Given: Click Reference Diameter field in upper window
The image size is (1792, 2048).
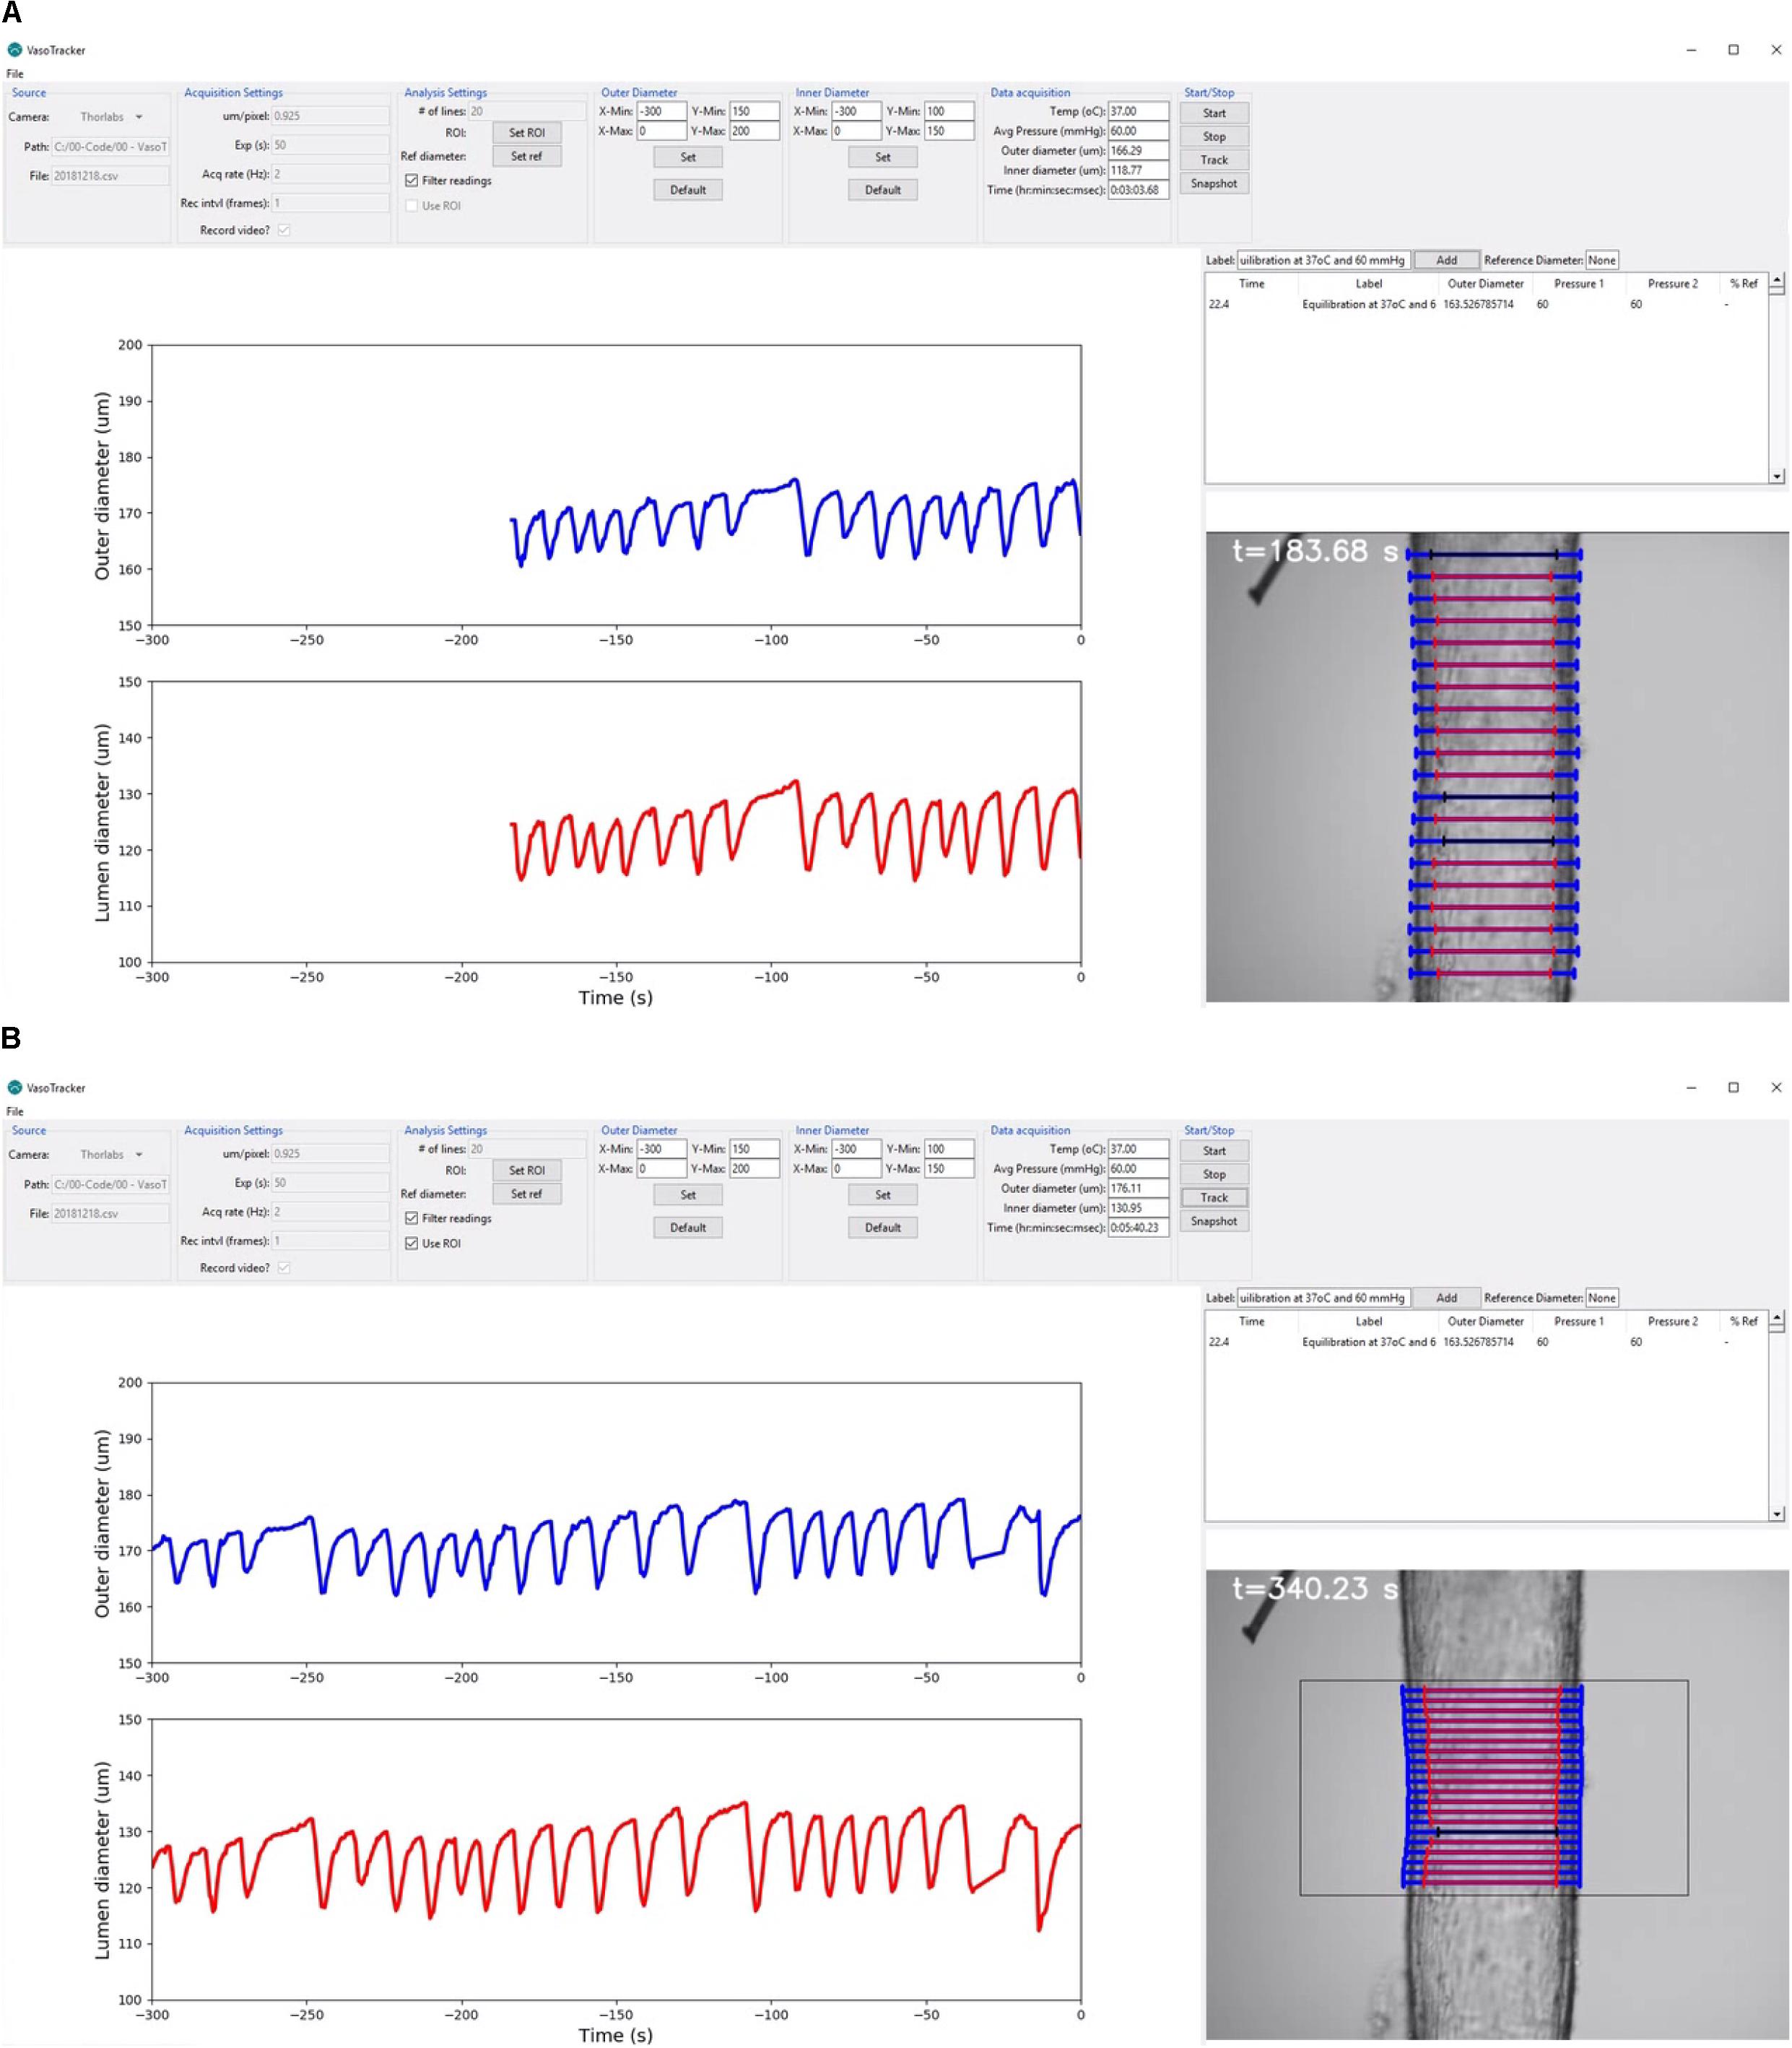Looking at the screenshot, I should 1601,260.
